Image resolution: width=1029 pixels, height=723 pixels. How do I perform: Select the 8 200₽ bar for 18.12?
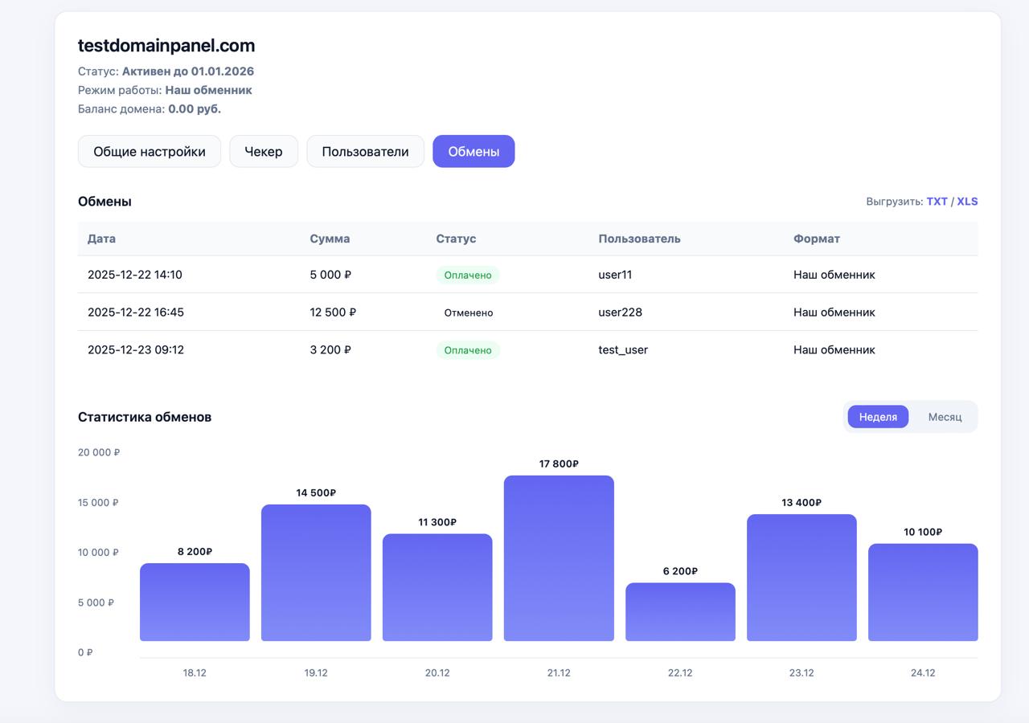tap(195, 602)
